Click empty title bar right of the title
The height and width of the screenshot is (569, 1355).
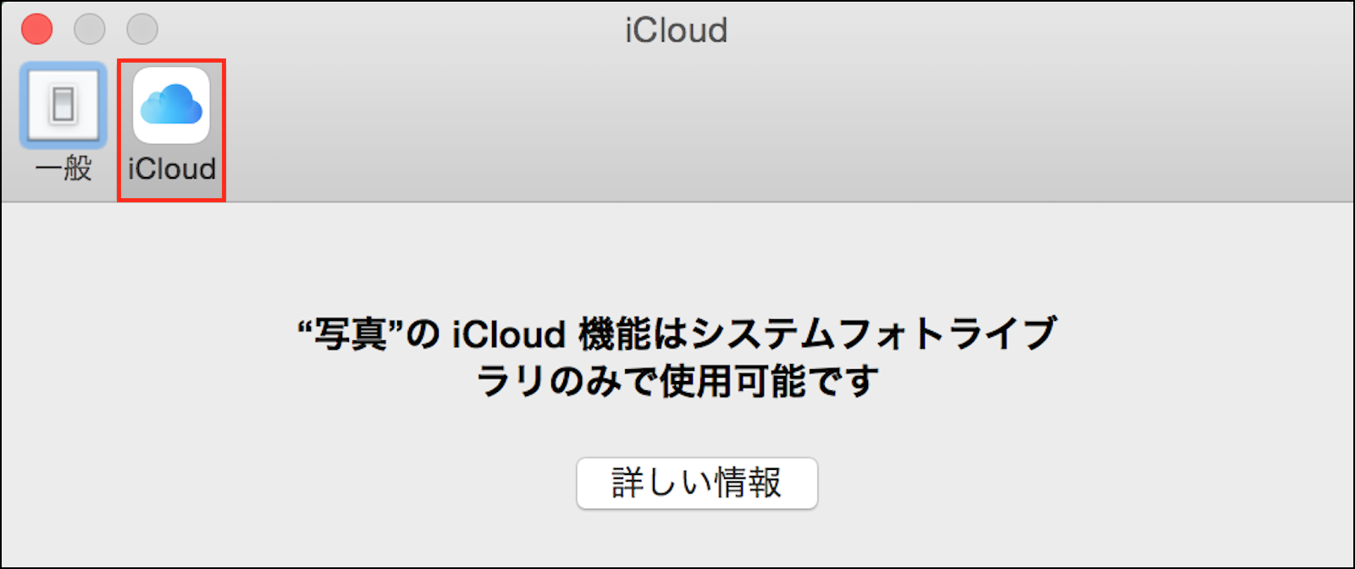1016,30
